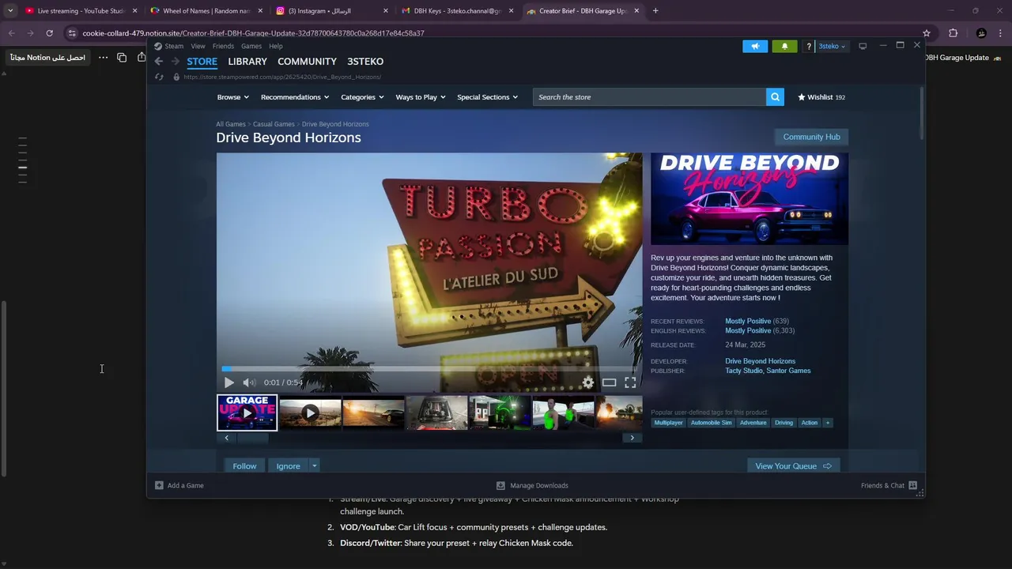Viewport: 1012px width, 569px height.
Task: Open All Games breadcrumb
Action: coord(231,124)
